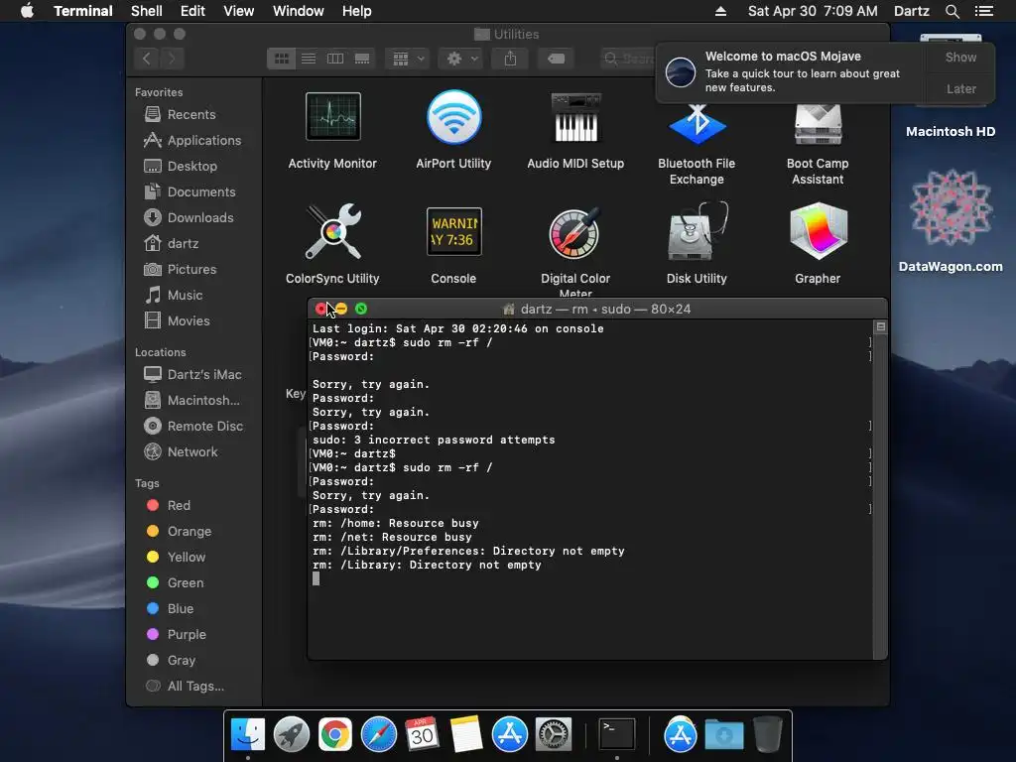Switch Finder to list view

point(309,59)
